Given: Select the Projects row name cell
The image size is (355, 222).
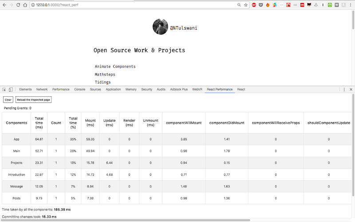Looking at the screenshot, I should tap(16, 163).
